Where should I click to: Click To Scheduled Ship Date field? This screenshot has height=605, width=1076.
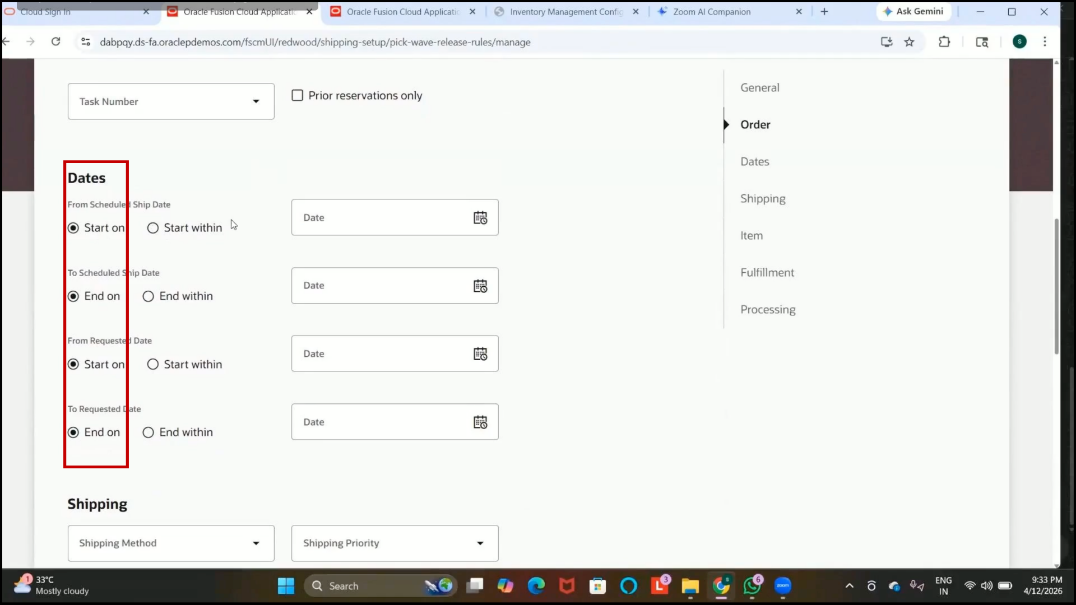(x=395, y=286)
